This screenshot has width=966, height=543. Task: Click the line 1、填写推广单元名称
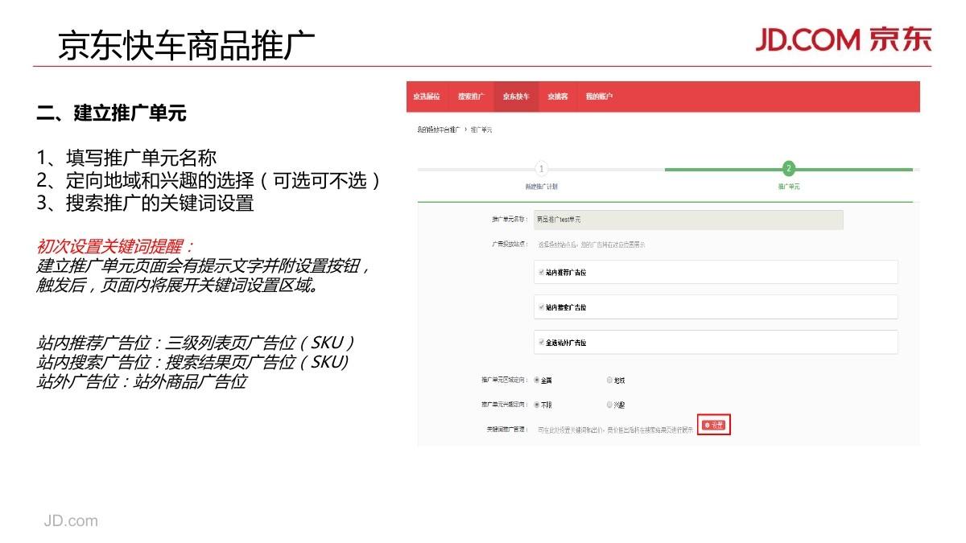pyautogui.click(x=126, y=158)
